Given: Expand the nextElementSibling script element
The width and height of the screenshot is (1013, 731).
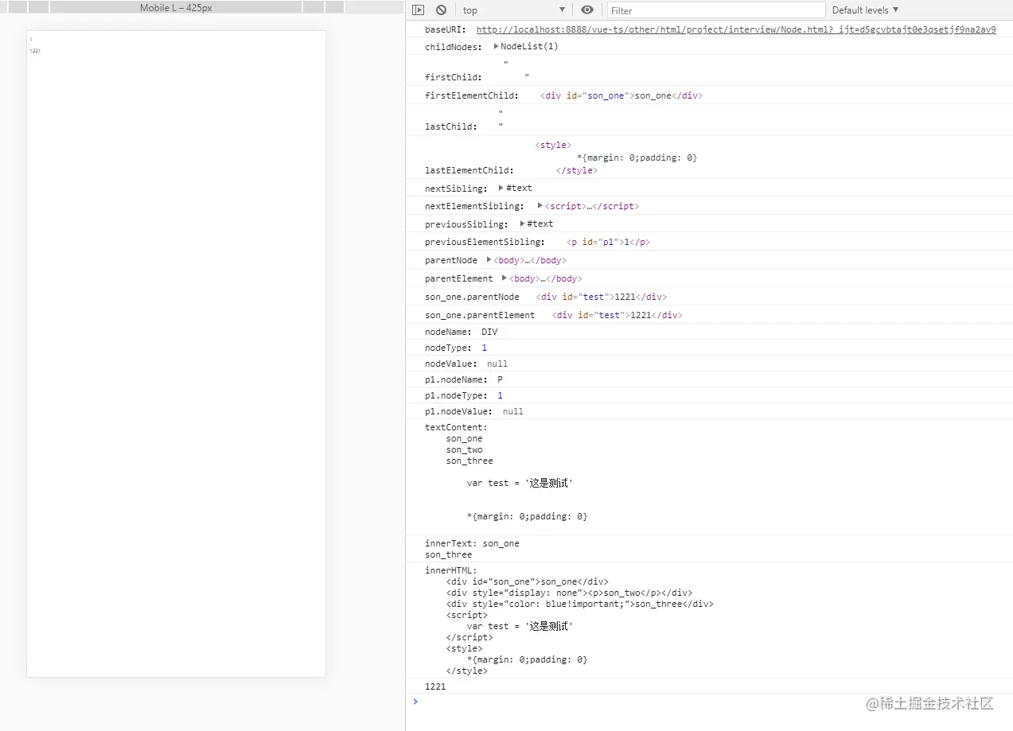Looking at the screenshot, I should pos(589,206).
